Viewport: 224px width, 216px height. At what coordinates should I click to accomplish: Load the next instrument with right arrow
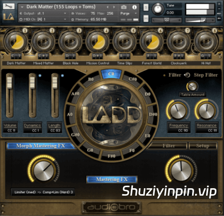coord(114,7)
